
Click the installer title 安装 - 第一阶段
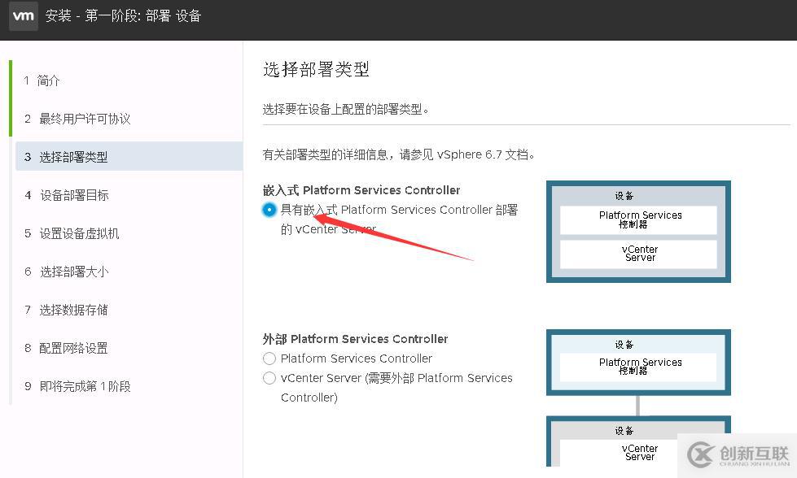[x=123, y=16]
